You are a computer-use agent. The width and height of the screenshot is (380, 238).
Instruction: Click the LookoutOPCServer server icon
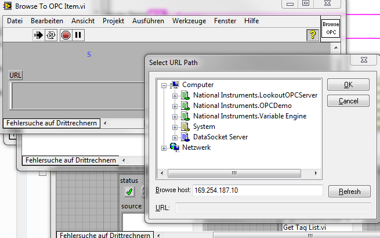(x=186, y=95)
